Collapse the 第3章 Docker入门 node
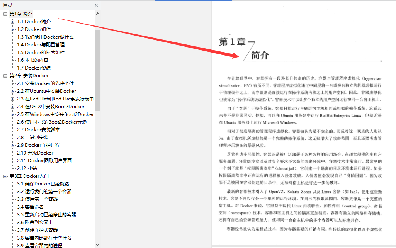 click(5, 176)
